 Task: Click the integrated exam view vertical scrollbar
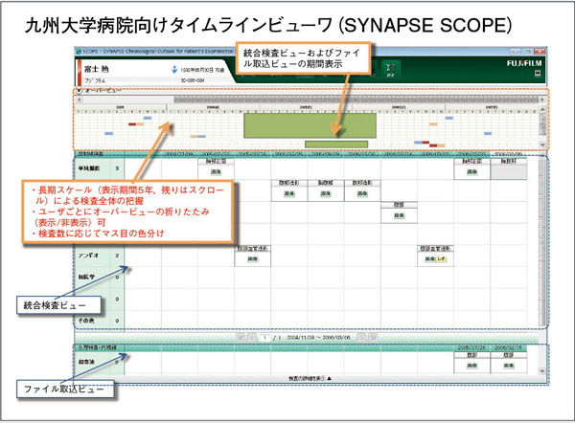click(x=541, y=242)
